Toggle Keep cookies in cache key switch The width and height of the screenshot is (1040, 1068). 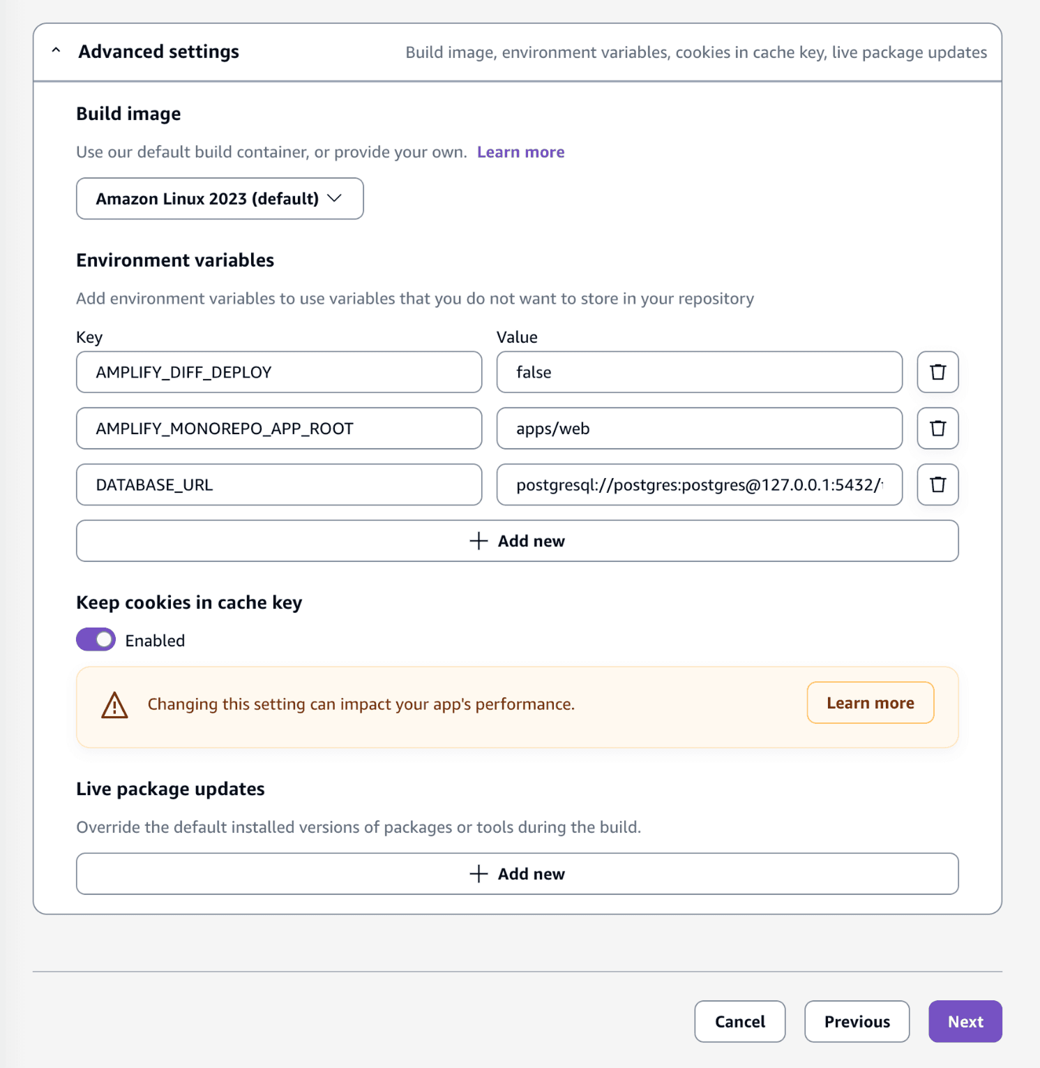pos(96,639)
